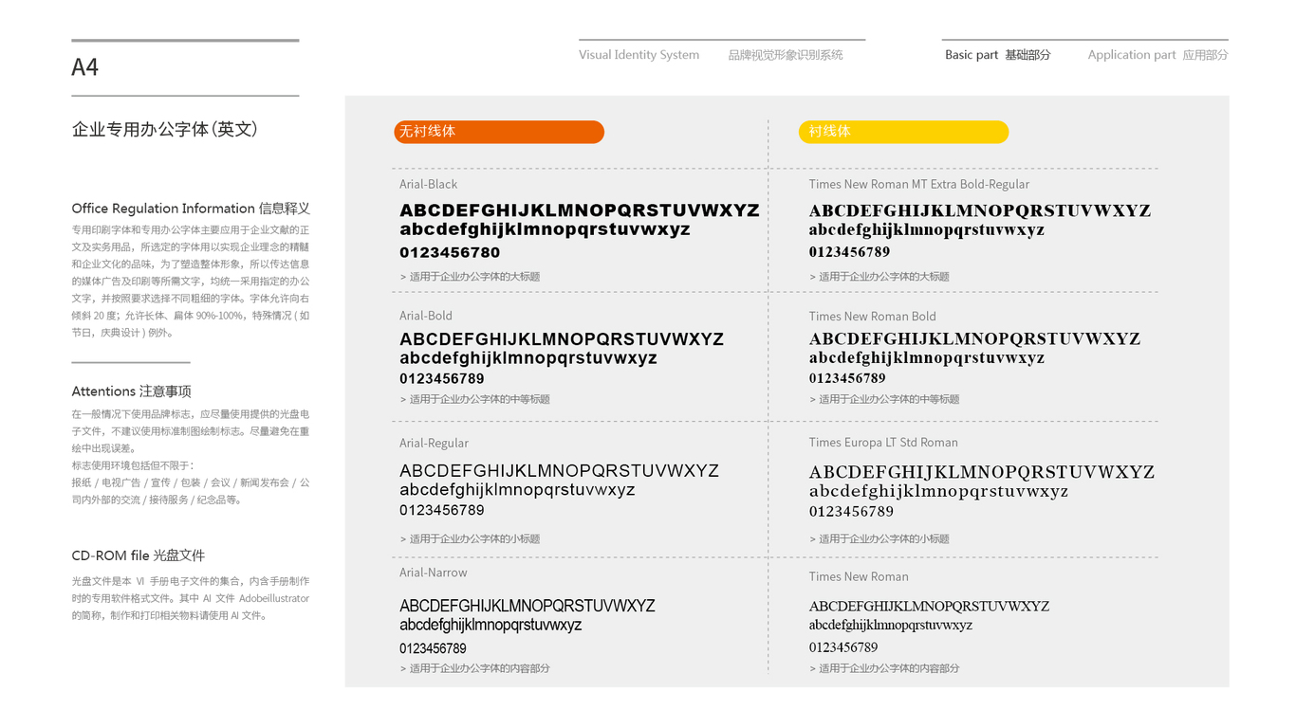Click Times New Roman MT Extra Bold-Regular label
This screenshot has width=1296, height=728.
pos(918,184)
